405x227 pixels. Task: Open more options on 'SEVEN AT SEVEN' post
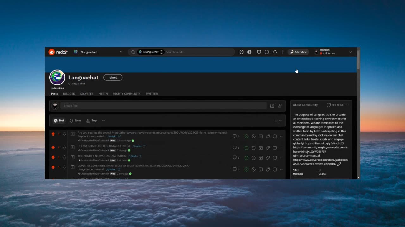click(x=282, y=169)
